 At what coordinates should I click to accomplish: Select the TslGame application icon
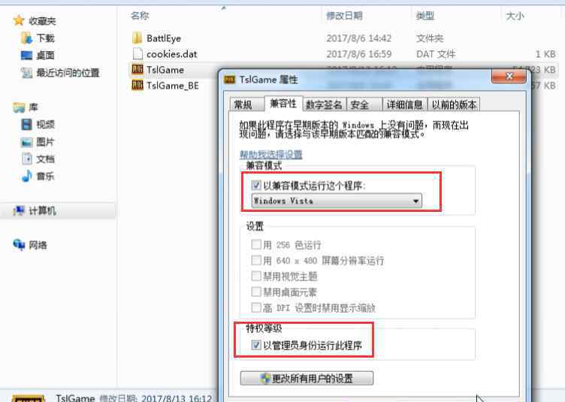point(137,69)
